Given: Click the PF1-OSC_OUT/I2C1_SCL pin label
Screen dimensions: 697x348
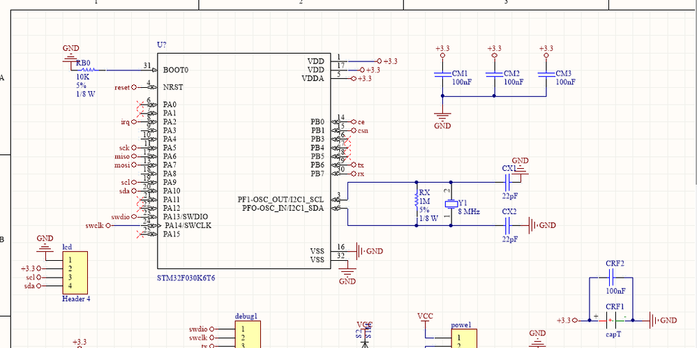Looking at the screenshot, I should click(281, 199).
